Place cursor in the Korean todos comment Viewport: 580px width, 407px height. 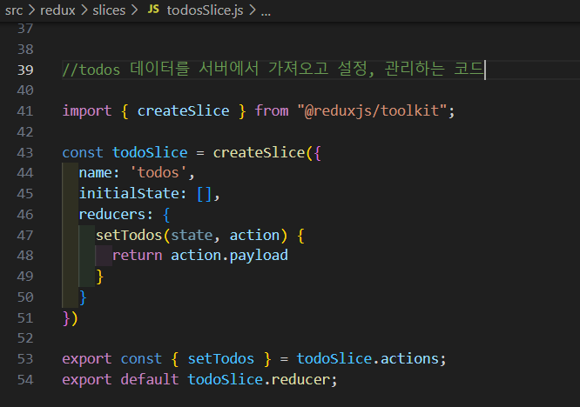click(273, 69)
